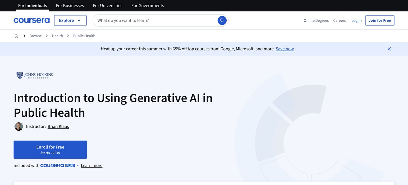Click the Learn more link
The height and width of the screenshot is (185, 408).
pos(92,166)
